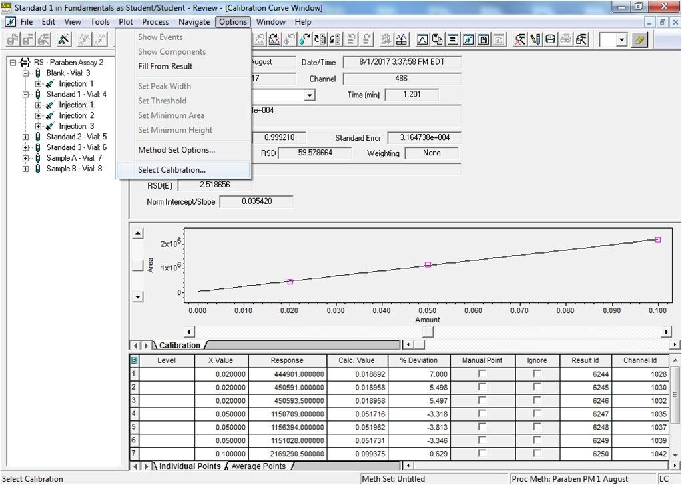Click the peak curve window toolbar icon
This screenshot has height=485, width=682.
click(x=422, y=39)
